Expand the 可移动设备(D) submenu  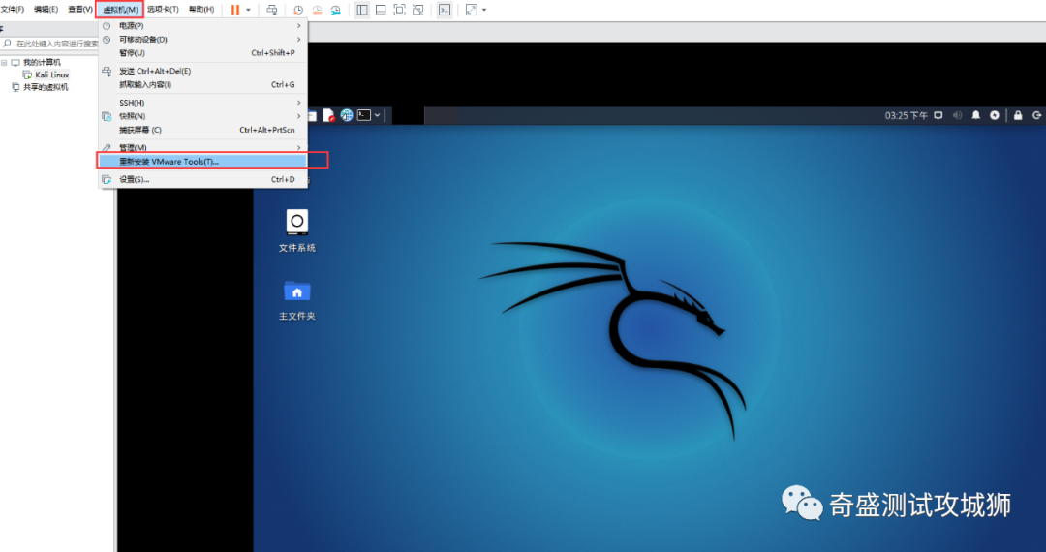point(202,40)
